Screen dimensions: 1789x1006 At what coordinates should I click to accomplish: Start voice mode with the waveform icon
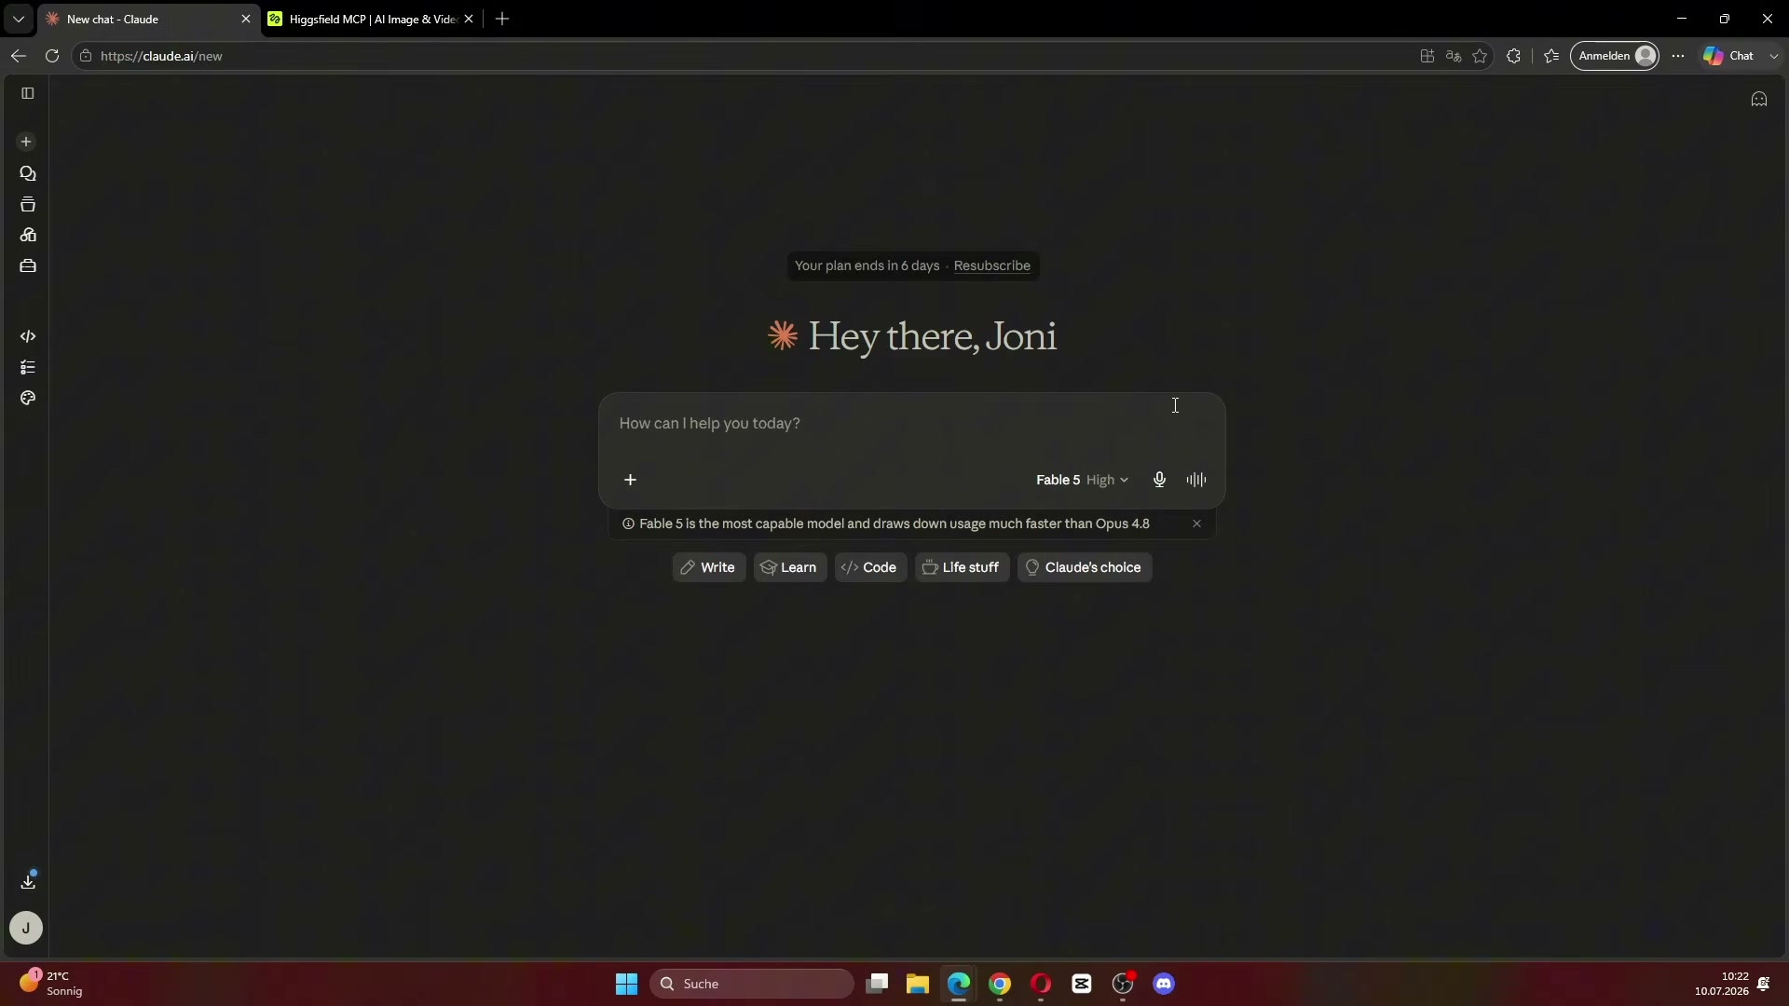1196,480
